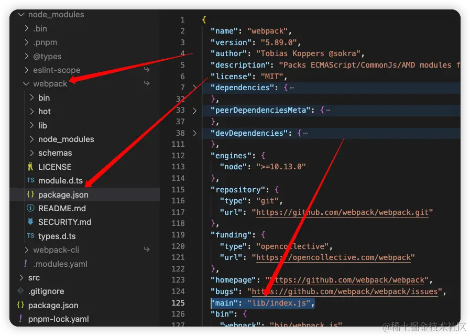Open the LICENSE file
This screenshot has width=470, height=336.
pos(55,167)
